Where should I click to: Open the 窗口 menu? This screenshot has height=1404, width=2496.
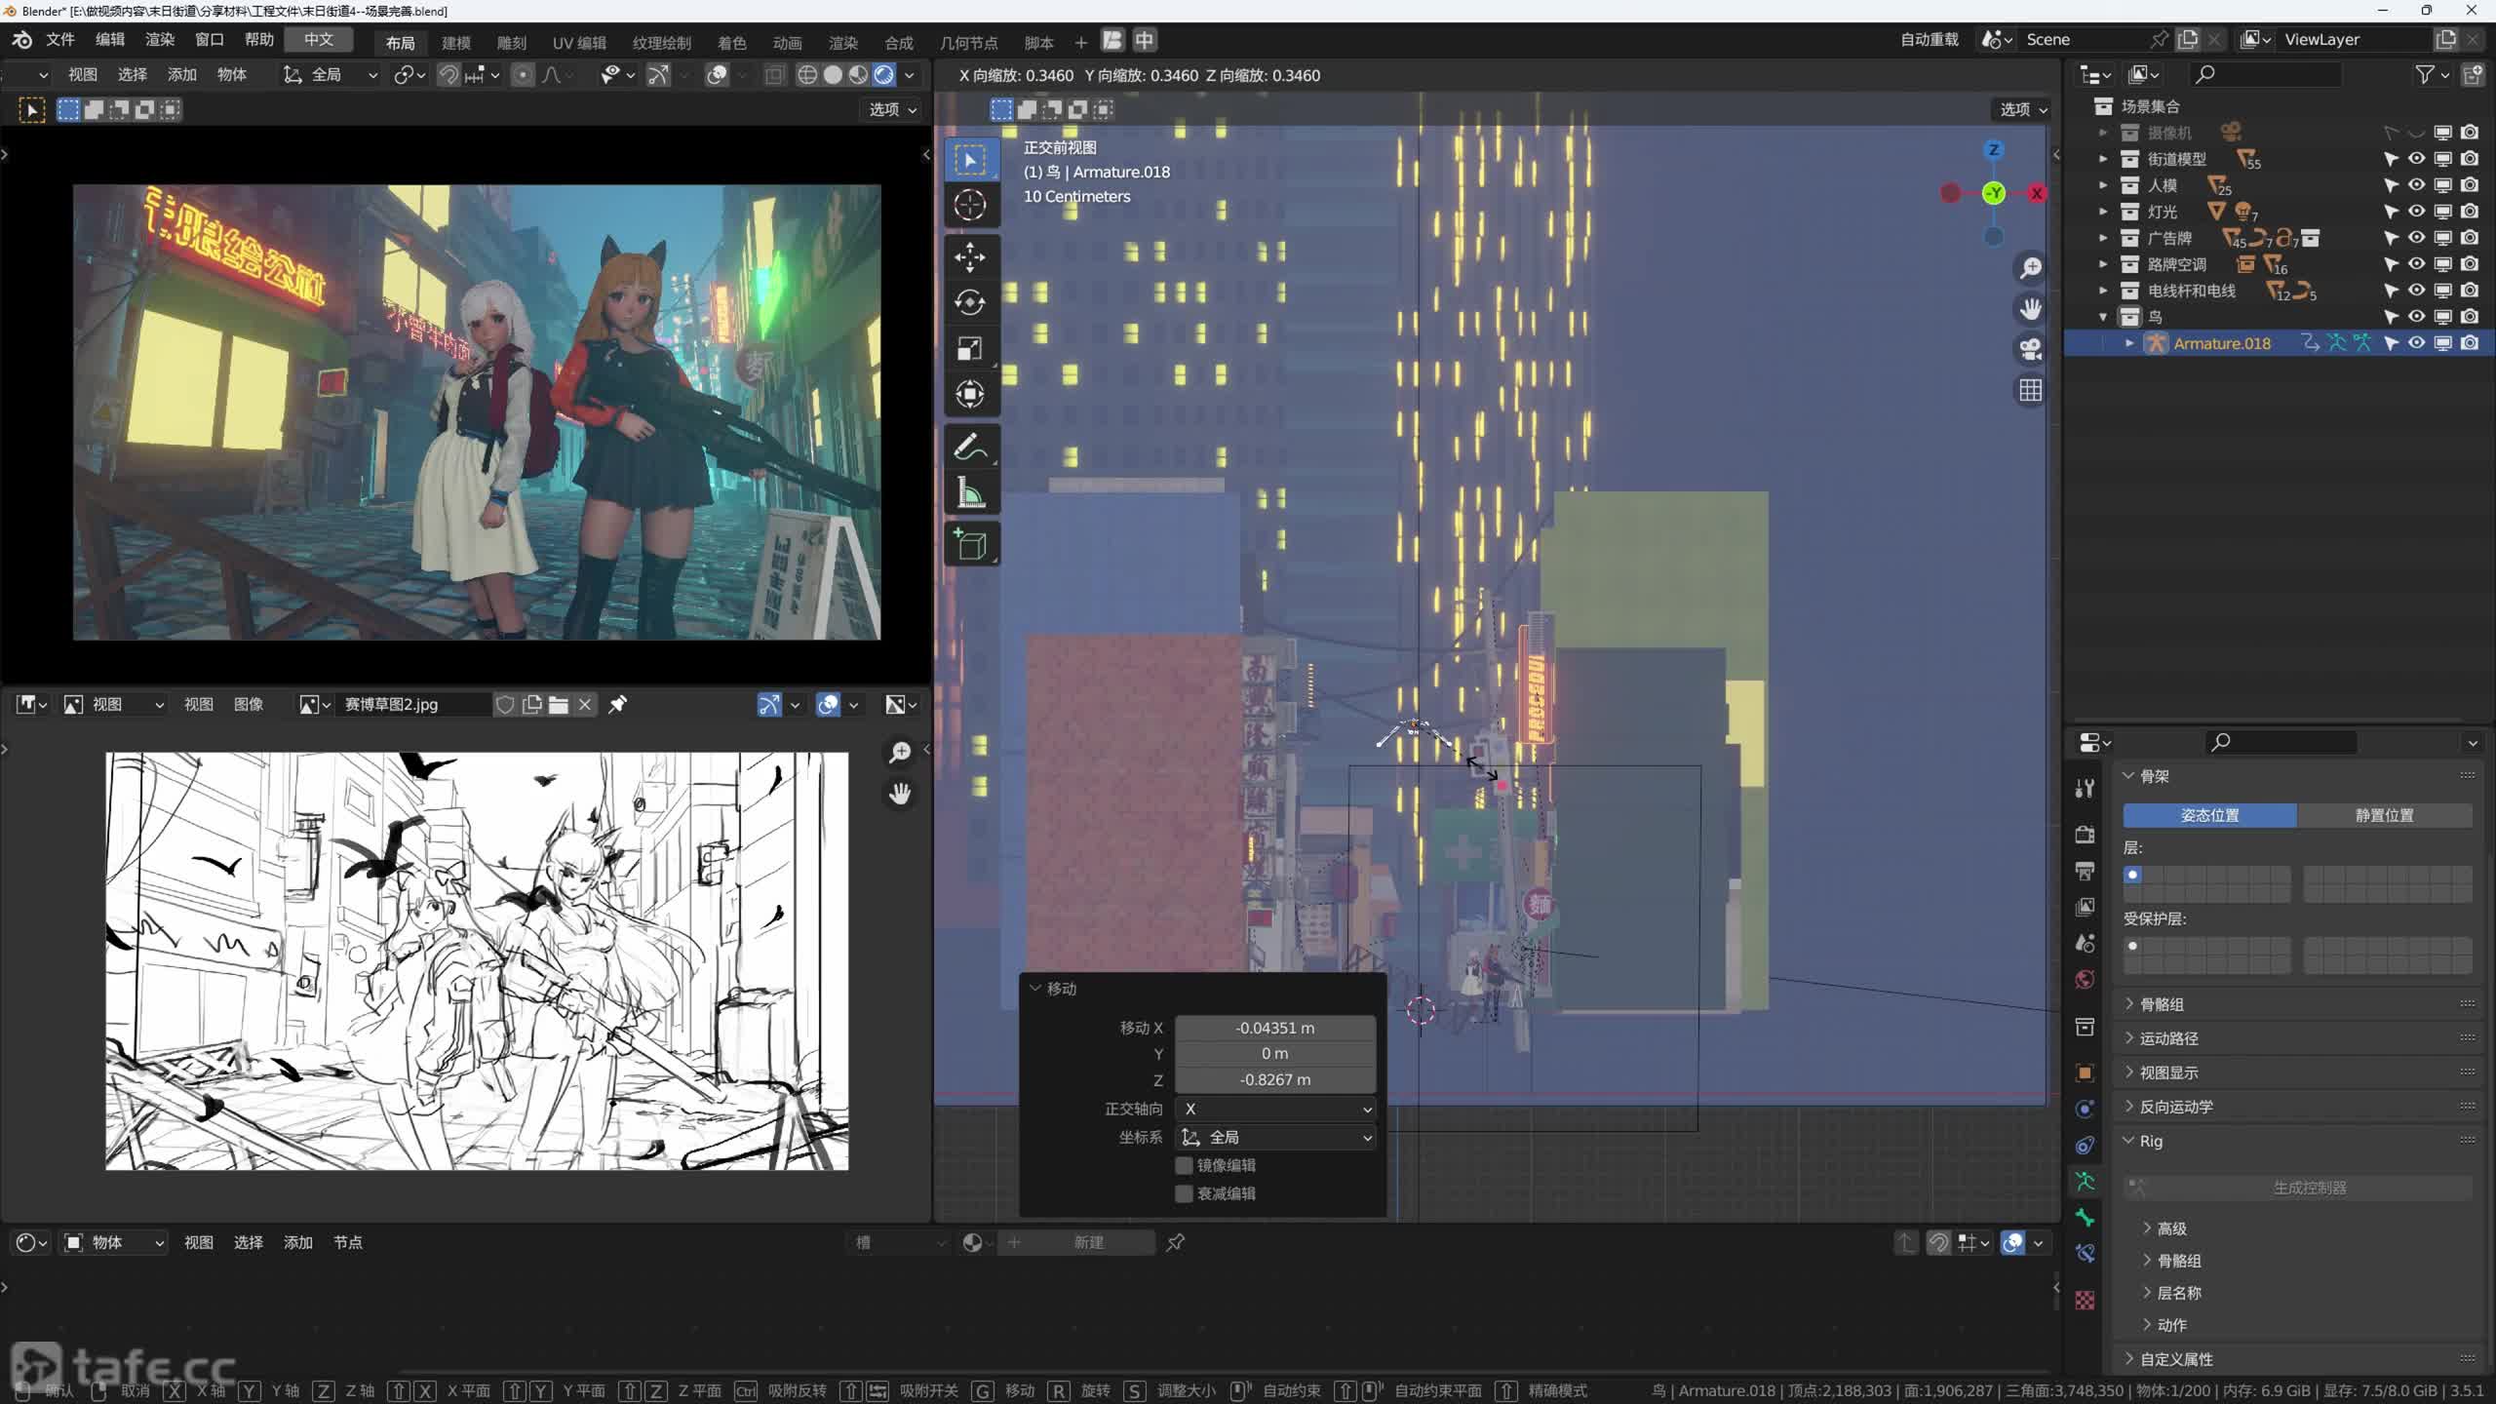click(x=210, y=40)
